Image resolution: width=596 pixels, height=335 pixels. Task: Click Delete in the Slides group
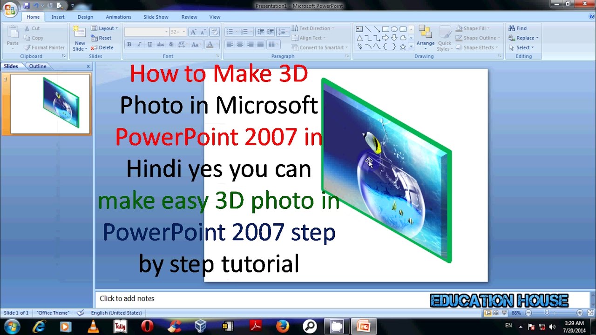pyautogui.click(x=102, y=47)
